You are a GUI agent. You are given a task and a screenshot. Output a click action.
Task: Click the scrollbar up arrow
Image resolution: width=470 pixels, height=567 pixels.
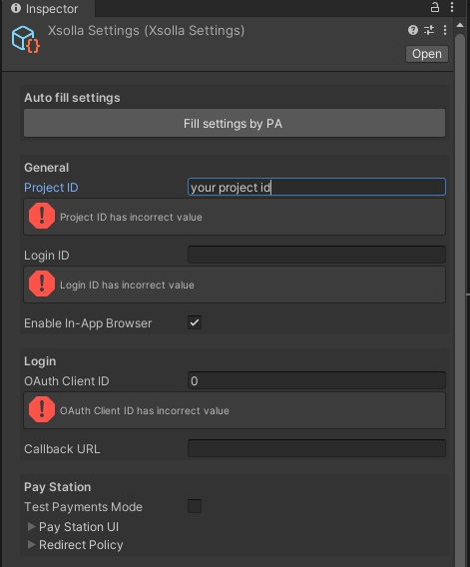(460, 25)
